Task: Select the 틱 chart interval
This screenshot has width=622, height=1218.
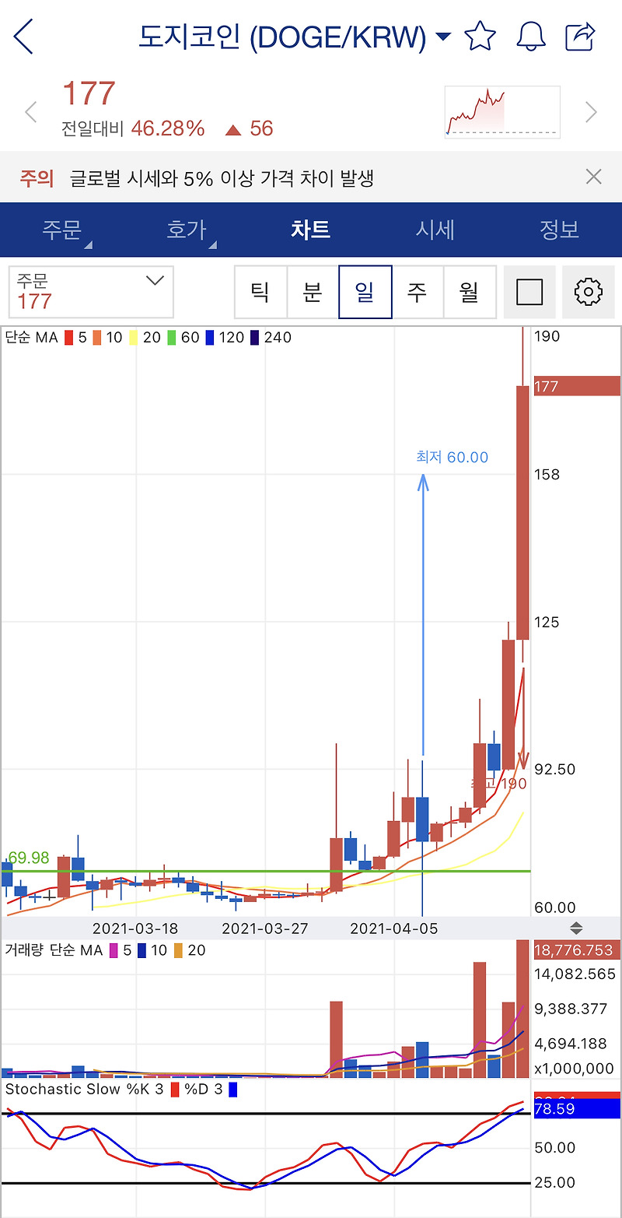Action: [x=260, y=292]
